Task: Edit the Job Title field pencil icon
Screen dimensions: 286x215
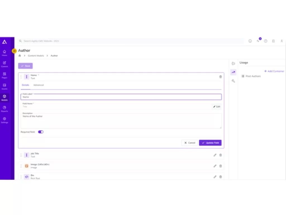Action: tap(215, 155)
